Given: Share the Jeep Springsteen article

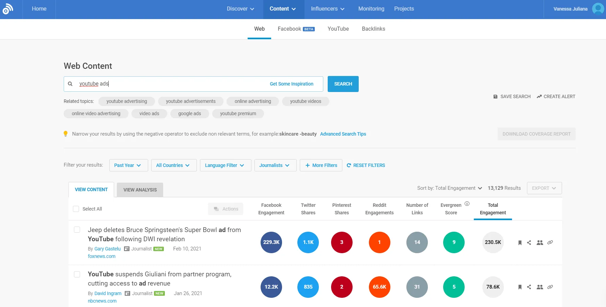Looking at the screenshot, I should [x=529, y=243].
